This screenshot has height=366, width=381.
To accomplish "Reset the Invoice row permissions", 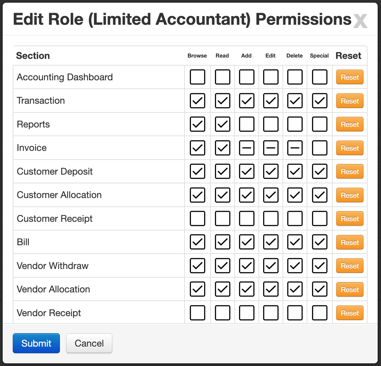I will pyautogui.click(x=350, y=148).
